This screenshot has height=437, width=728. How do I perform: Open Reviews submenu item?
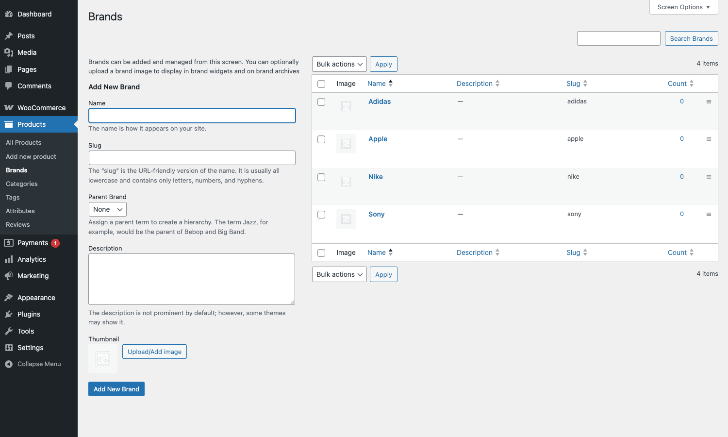18,224
